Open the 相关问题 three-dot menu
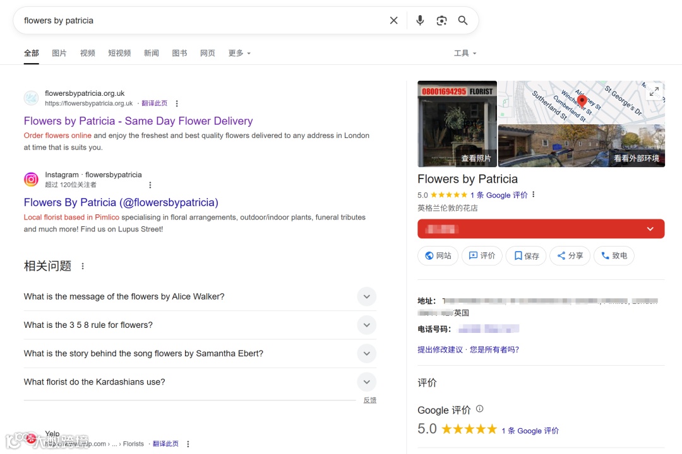Image resolution: width=682 pixels, height=454 pixels. point(83,266)
